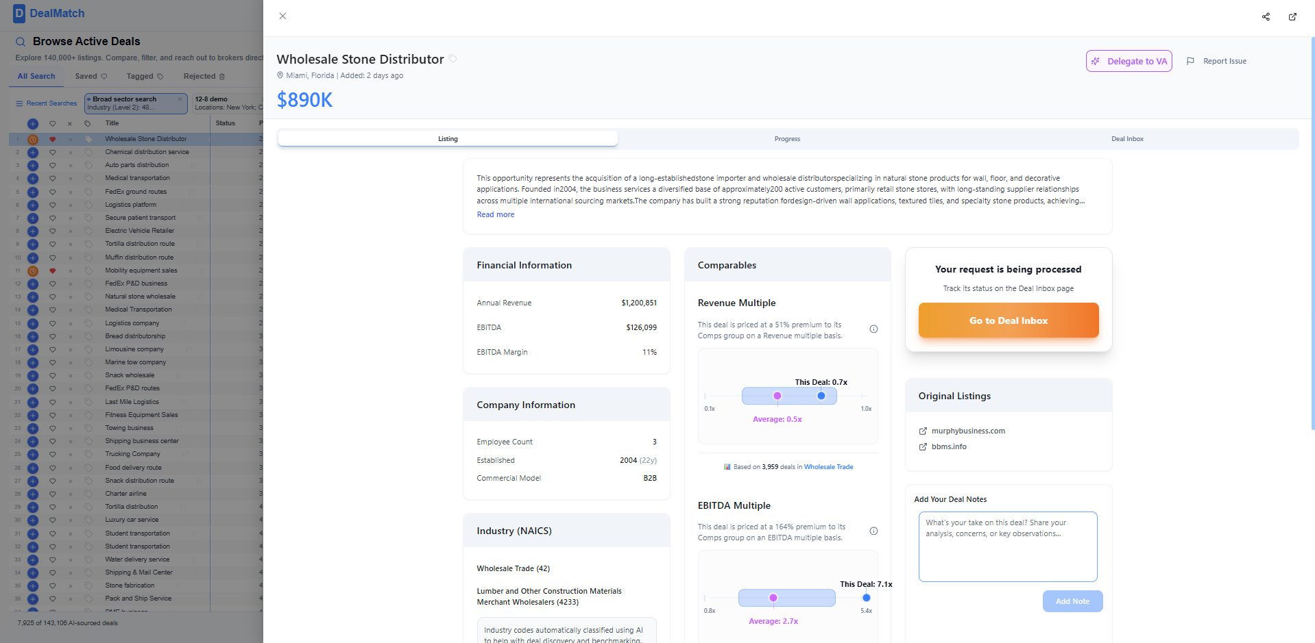Switch to the Progress tab

click(787, 139)
